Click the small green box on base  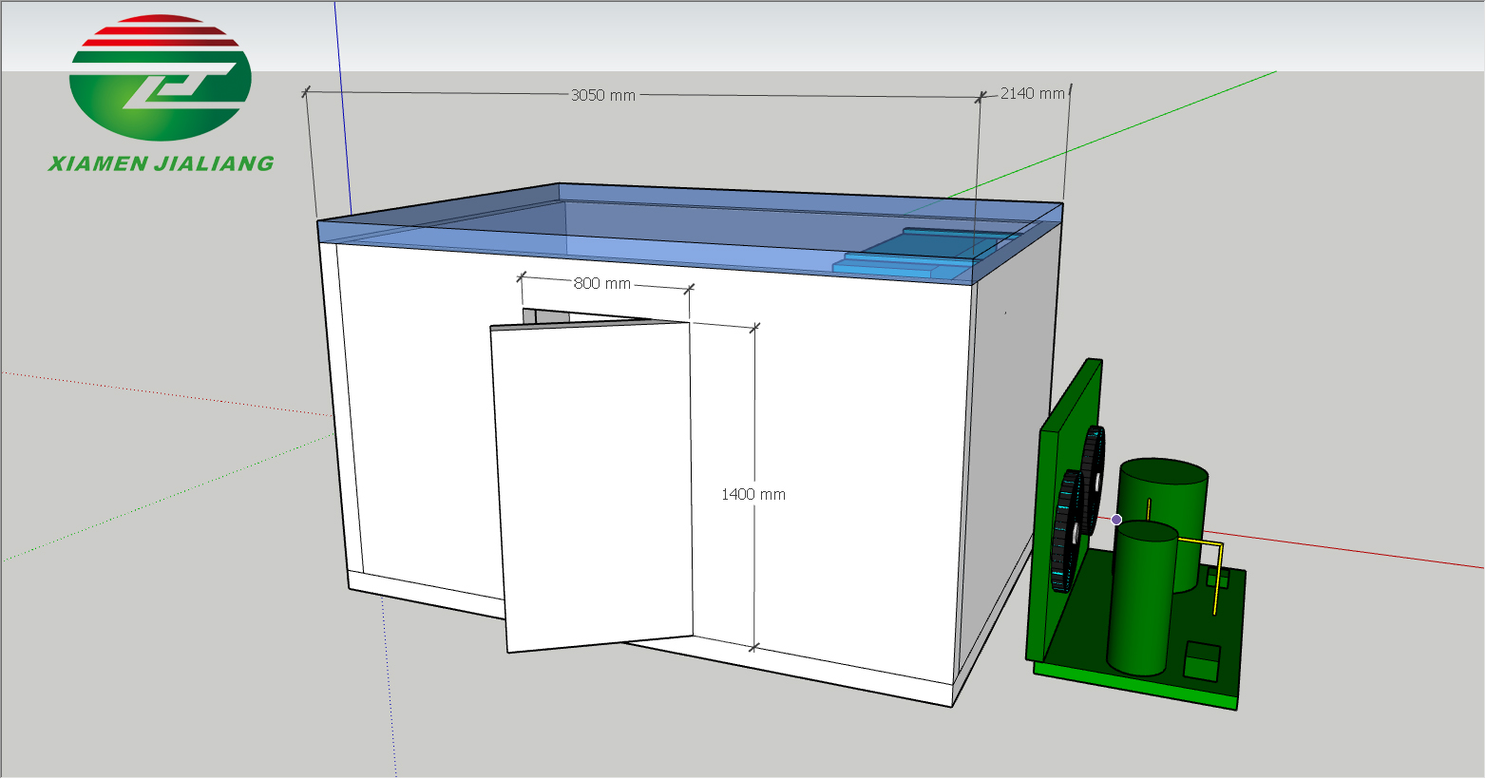tap(1202, 661)
